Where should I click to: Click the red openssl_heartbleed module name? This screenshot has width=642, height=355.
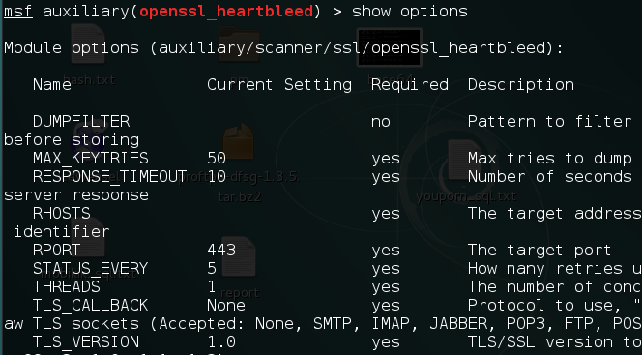tap(226, 11)
